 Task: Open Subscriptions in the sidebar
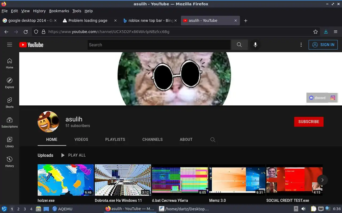pos(10,122)
